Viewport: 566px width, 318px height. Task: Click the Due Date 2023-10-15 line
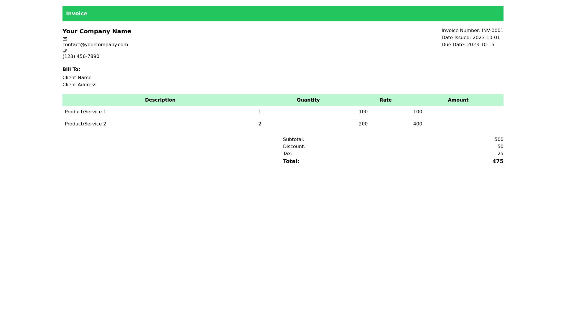(x=468, y=45)
